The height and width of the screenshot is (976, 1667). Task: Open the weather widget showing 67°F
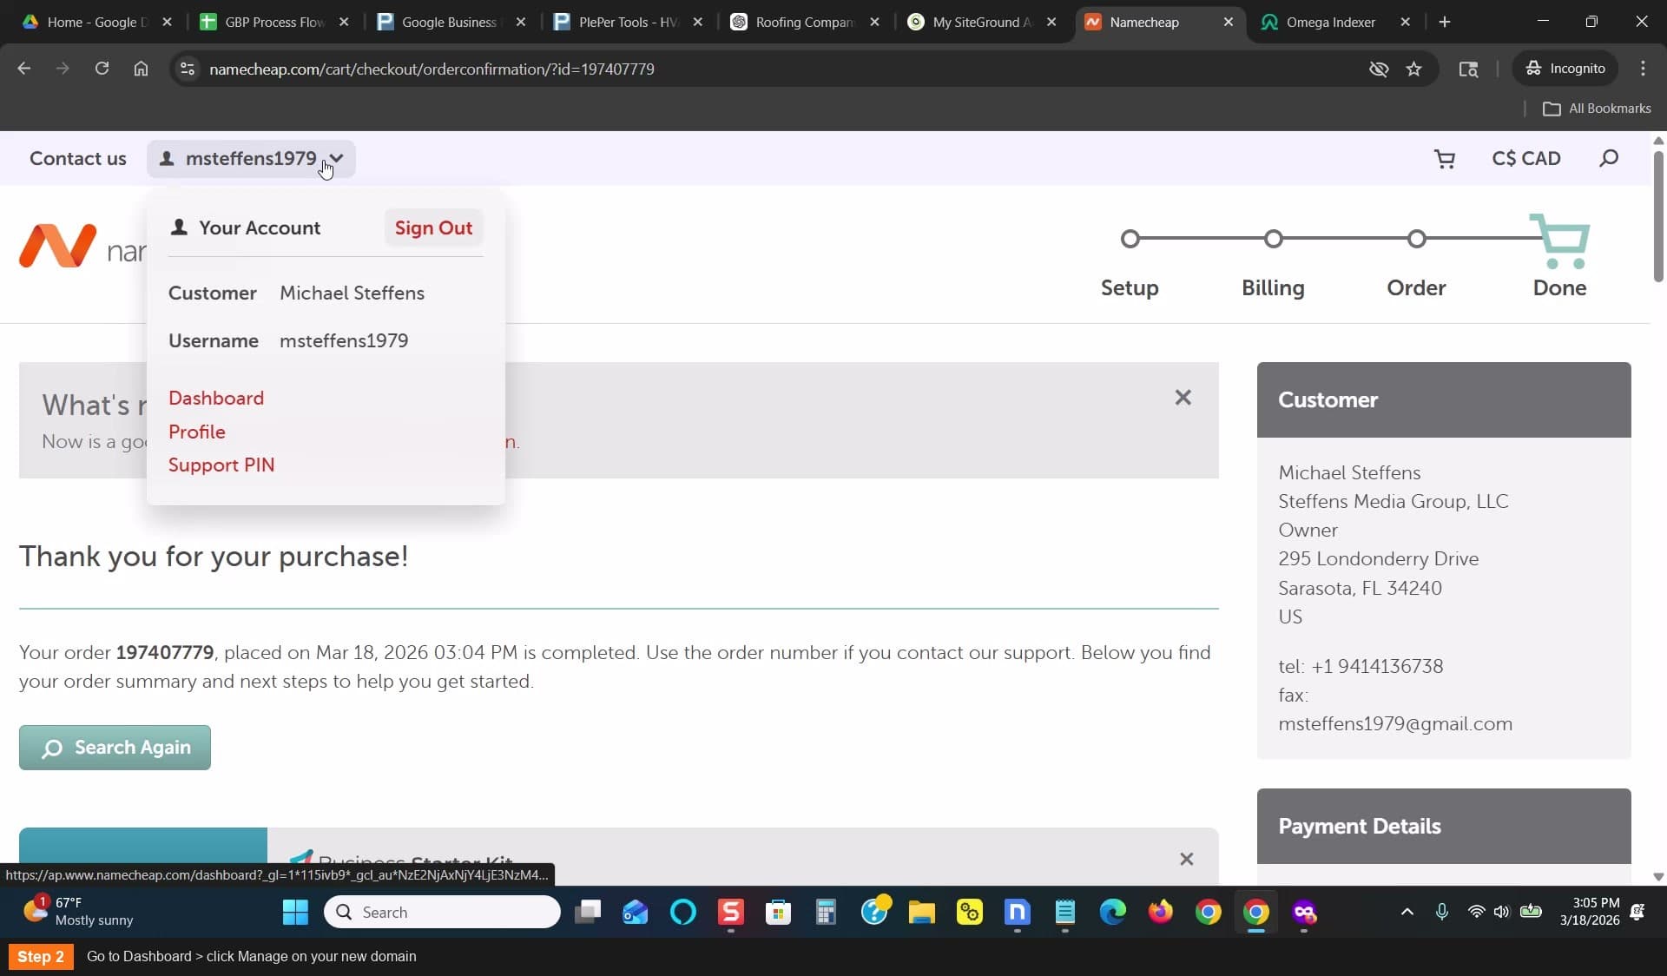(x=78, y=912)
